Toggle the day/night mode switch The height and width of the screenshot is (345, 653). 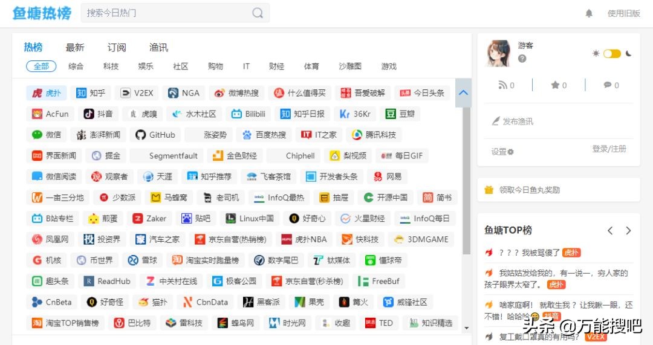click(x=612, y=54)
